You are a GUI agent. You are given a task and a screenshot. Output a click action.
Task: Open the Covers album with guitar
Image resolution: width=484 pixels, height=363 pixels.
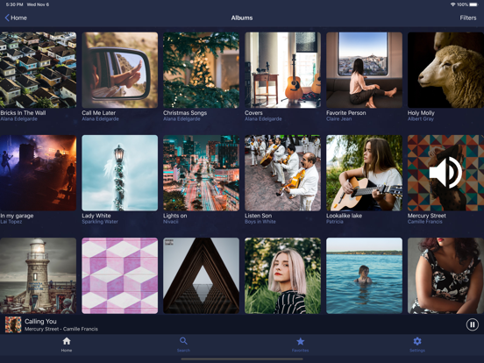282,70
